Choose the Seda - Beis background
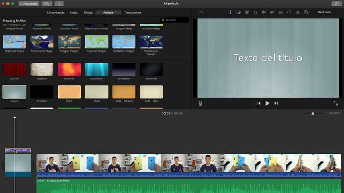Screen dimensions: 344x193 pyautogui.click(x=152, y=92)
